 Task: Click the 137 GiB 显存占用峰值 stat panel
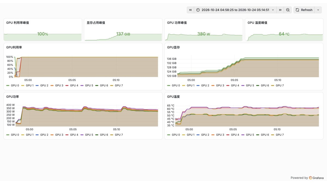click(x=123, y=30)
